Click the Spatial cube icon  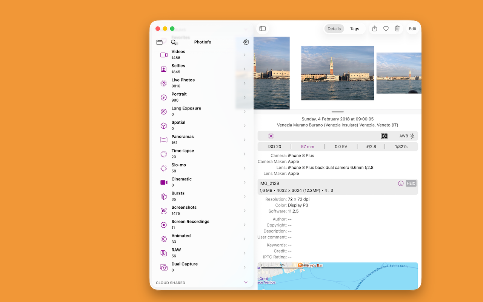[164, 126]
